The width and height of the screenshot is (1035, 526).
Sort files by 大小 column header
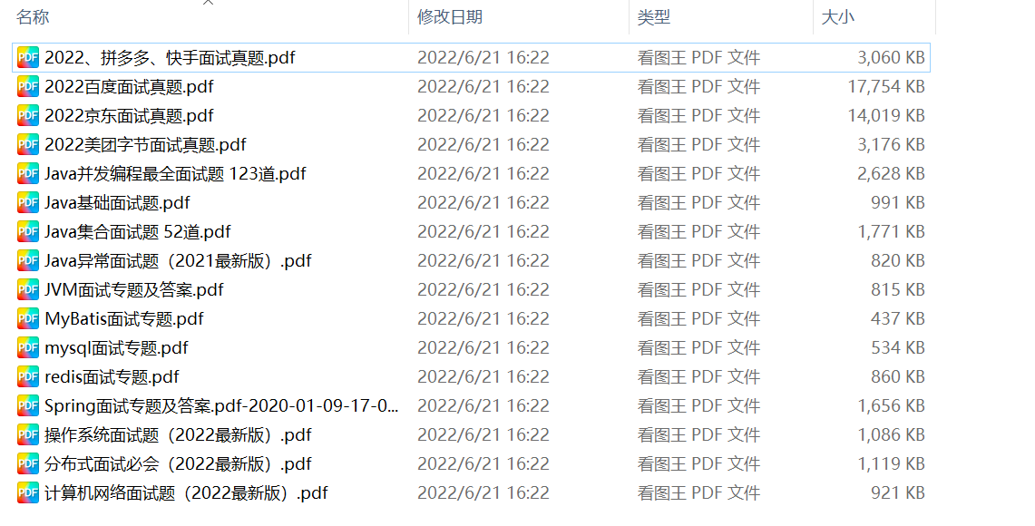(837, 17)
